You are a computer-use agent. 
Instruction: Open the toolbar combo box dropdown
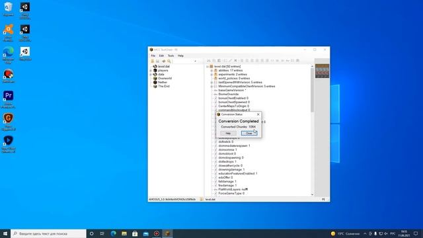(x=195, y=61)
